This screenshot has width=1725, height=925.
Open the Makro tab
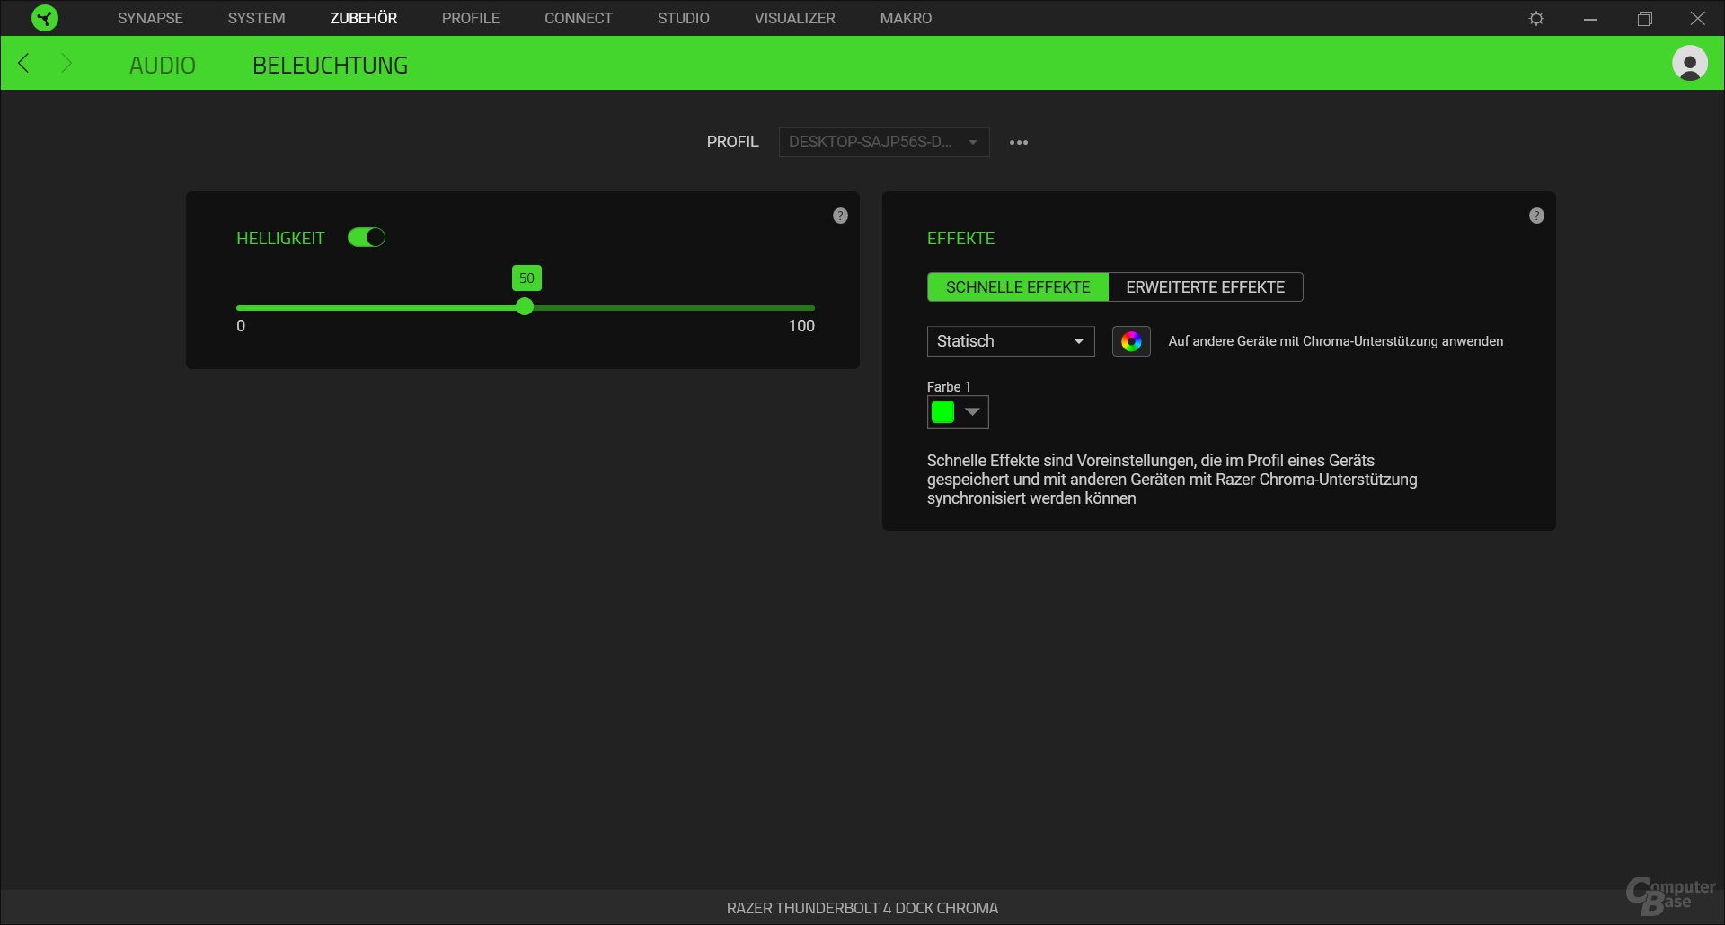[906, 18]
